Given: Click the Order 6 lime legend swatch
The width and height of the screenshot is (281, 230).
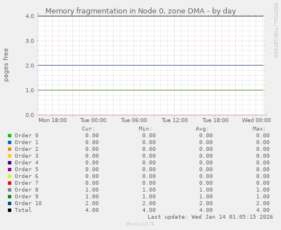Looking at the screenshot, I should pyautogui.click(x=10, y=176).
